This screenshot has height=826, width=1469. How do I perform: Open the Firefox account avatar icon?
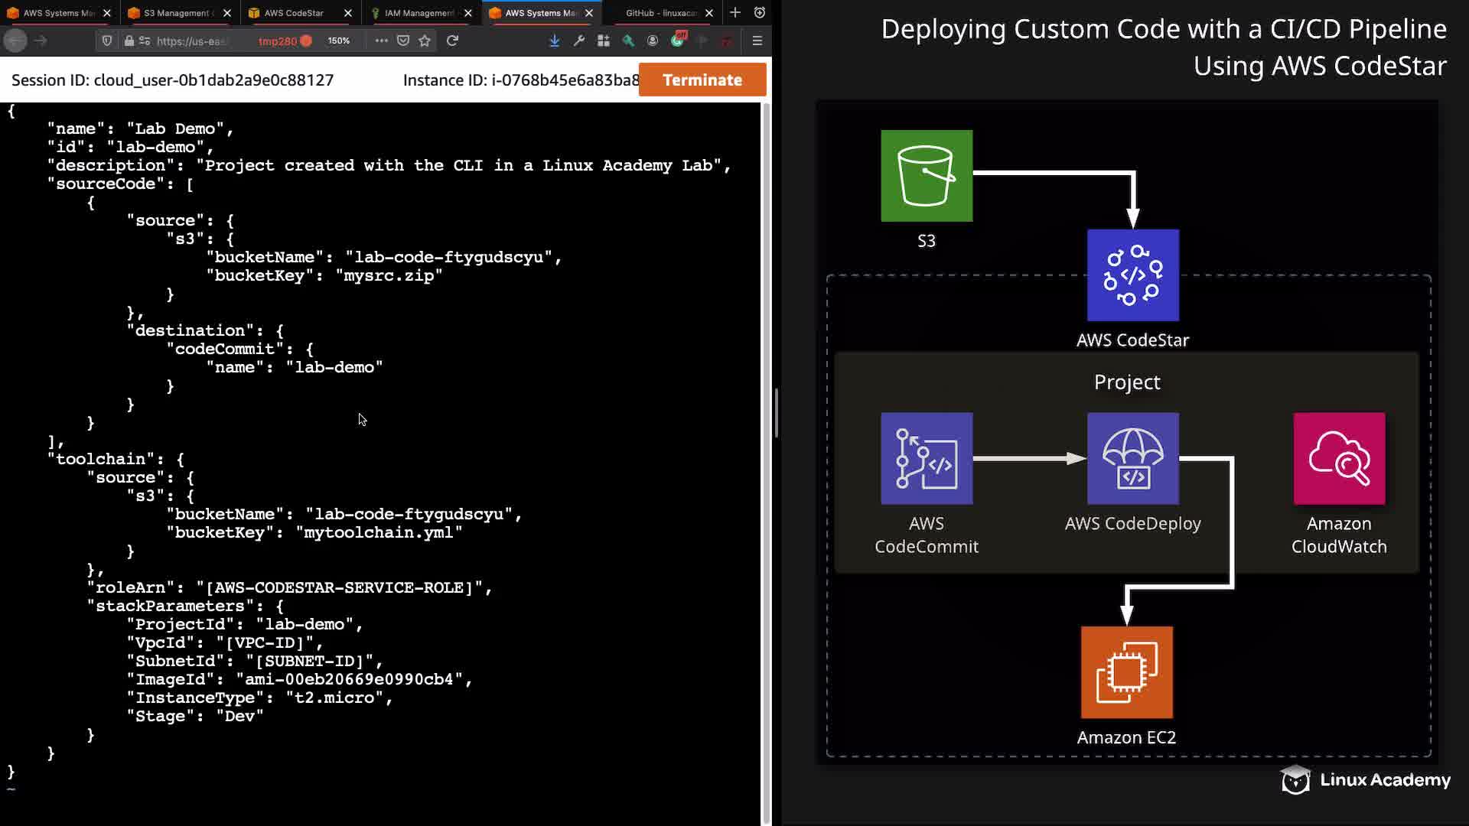click(x=653, y=41)
